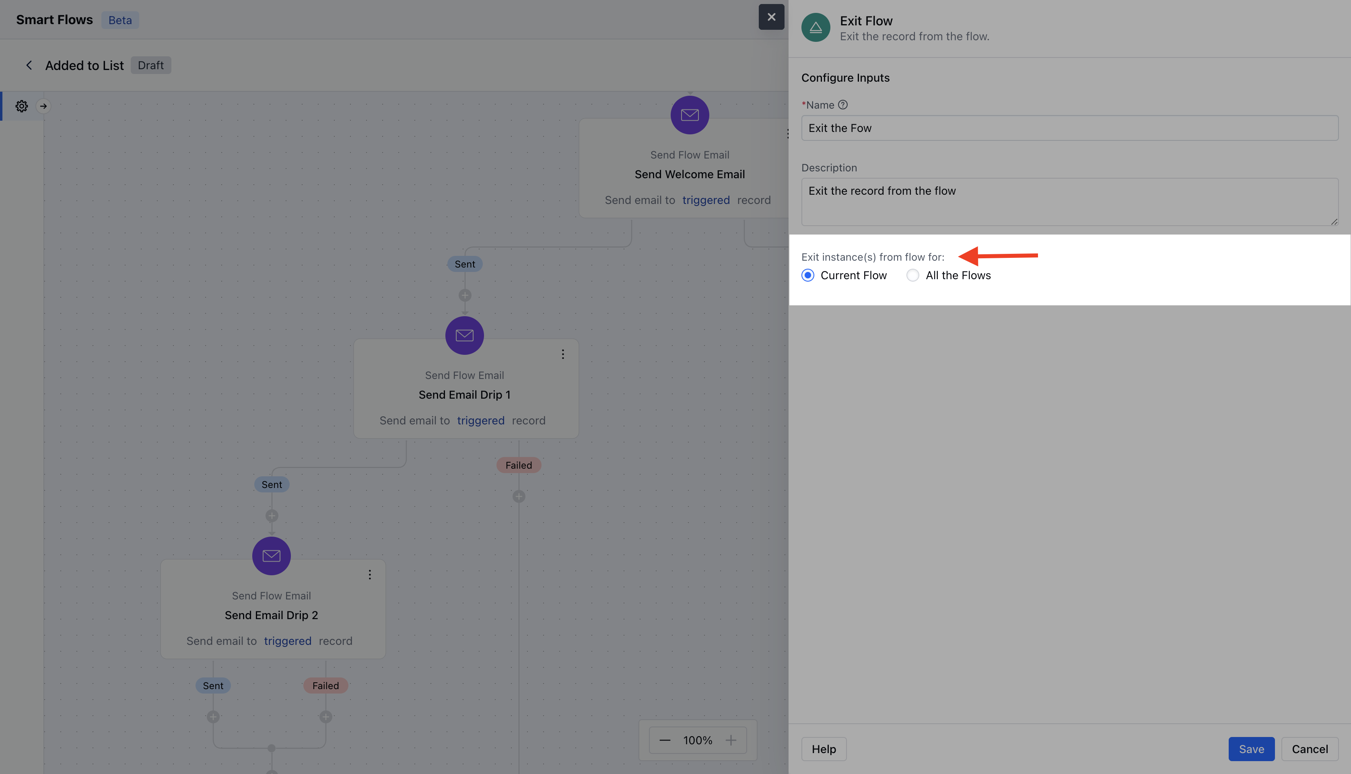The height and width of the screenshot is (774, 1351).
Task: Open the flow settings gear icon
Action: 21,106
